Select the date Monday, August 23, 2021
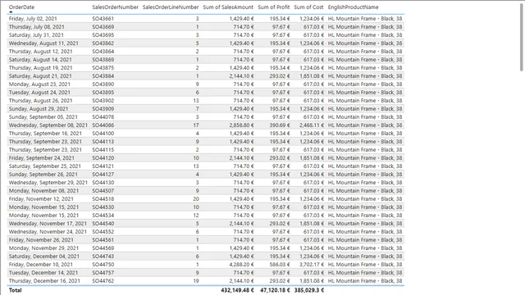This screenshot has height=295, width=525. (x=39, y=84)
